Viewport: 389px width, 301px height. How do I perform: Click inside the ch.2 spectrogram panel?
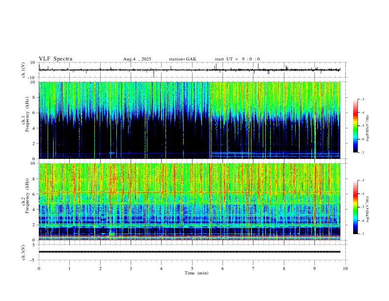[189, 202]
